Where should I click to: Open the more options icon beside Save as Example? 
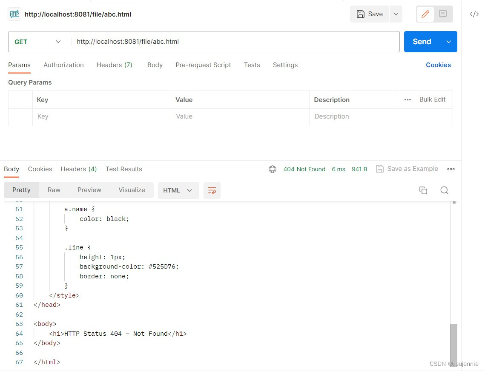451,169
